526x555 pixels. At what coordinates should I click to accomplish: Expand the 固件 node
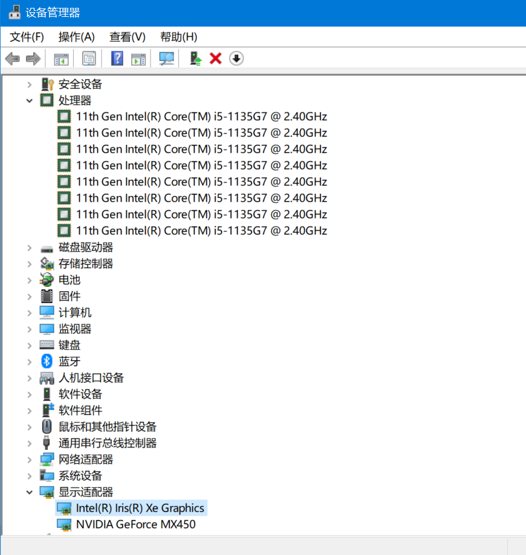(x=30, y=297)
